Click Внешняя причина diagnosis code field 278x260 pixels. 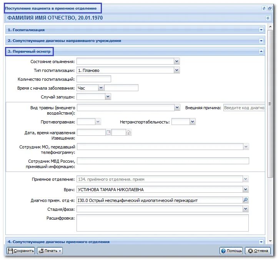tap(244, 108)
